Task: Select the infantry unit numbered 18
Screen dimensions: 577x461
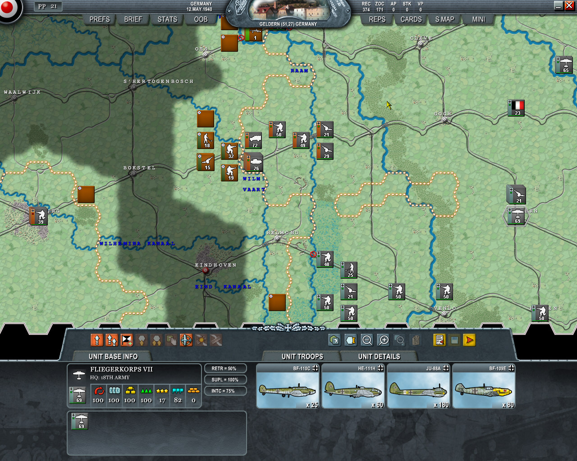Action: click(x=206, y=140)
